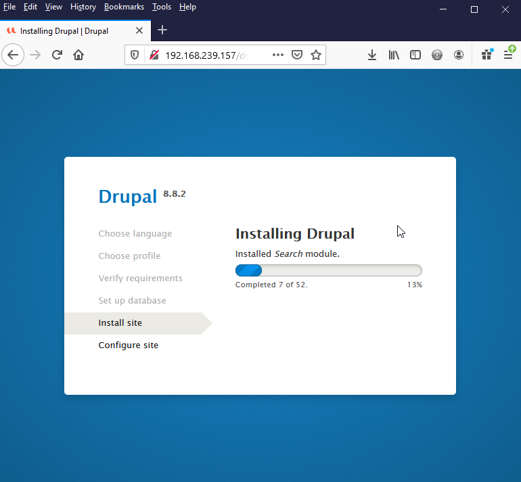Open the History menu
This screenshot has width=521, height=482.
pos(83,7)
